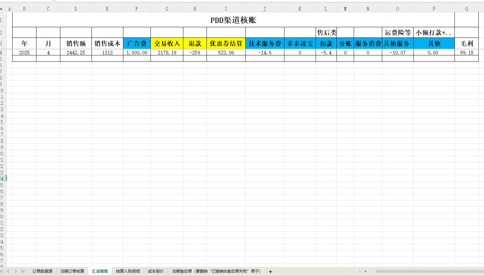The height and width of the screenshot is (276, 484).
Task: Select the PDD渠道核账 title cell
Action: [233, 20]
